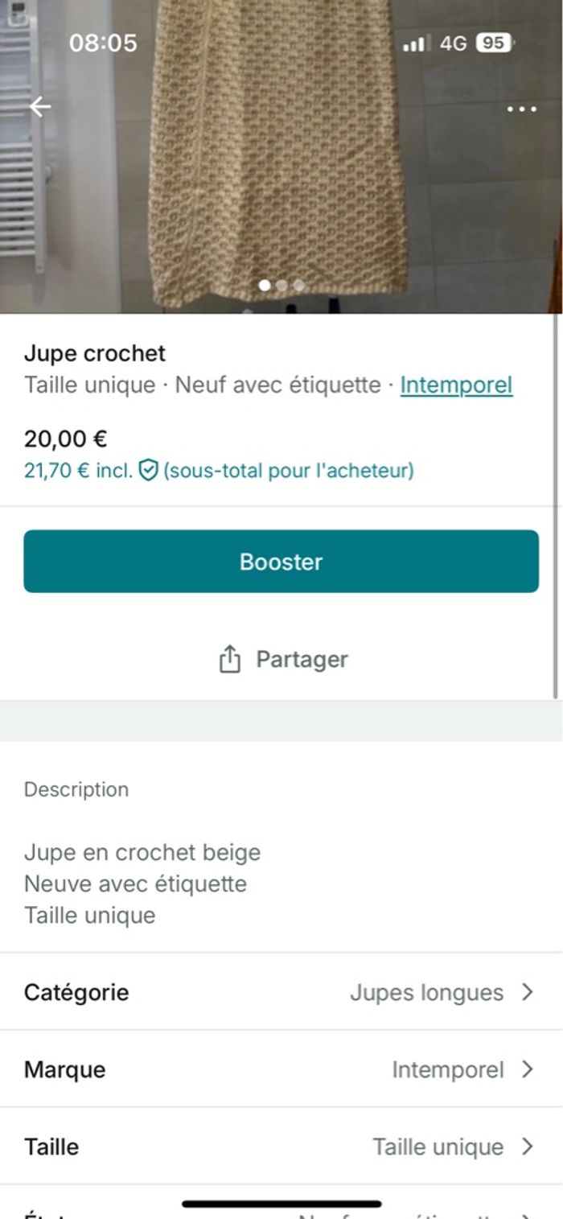Tap the buyer protection shield icon
This screenshot has height=1219, width=563.
click(x=148, y=471)
